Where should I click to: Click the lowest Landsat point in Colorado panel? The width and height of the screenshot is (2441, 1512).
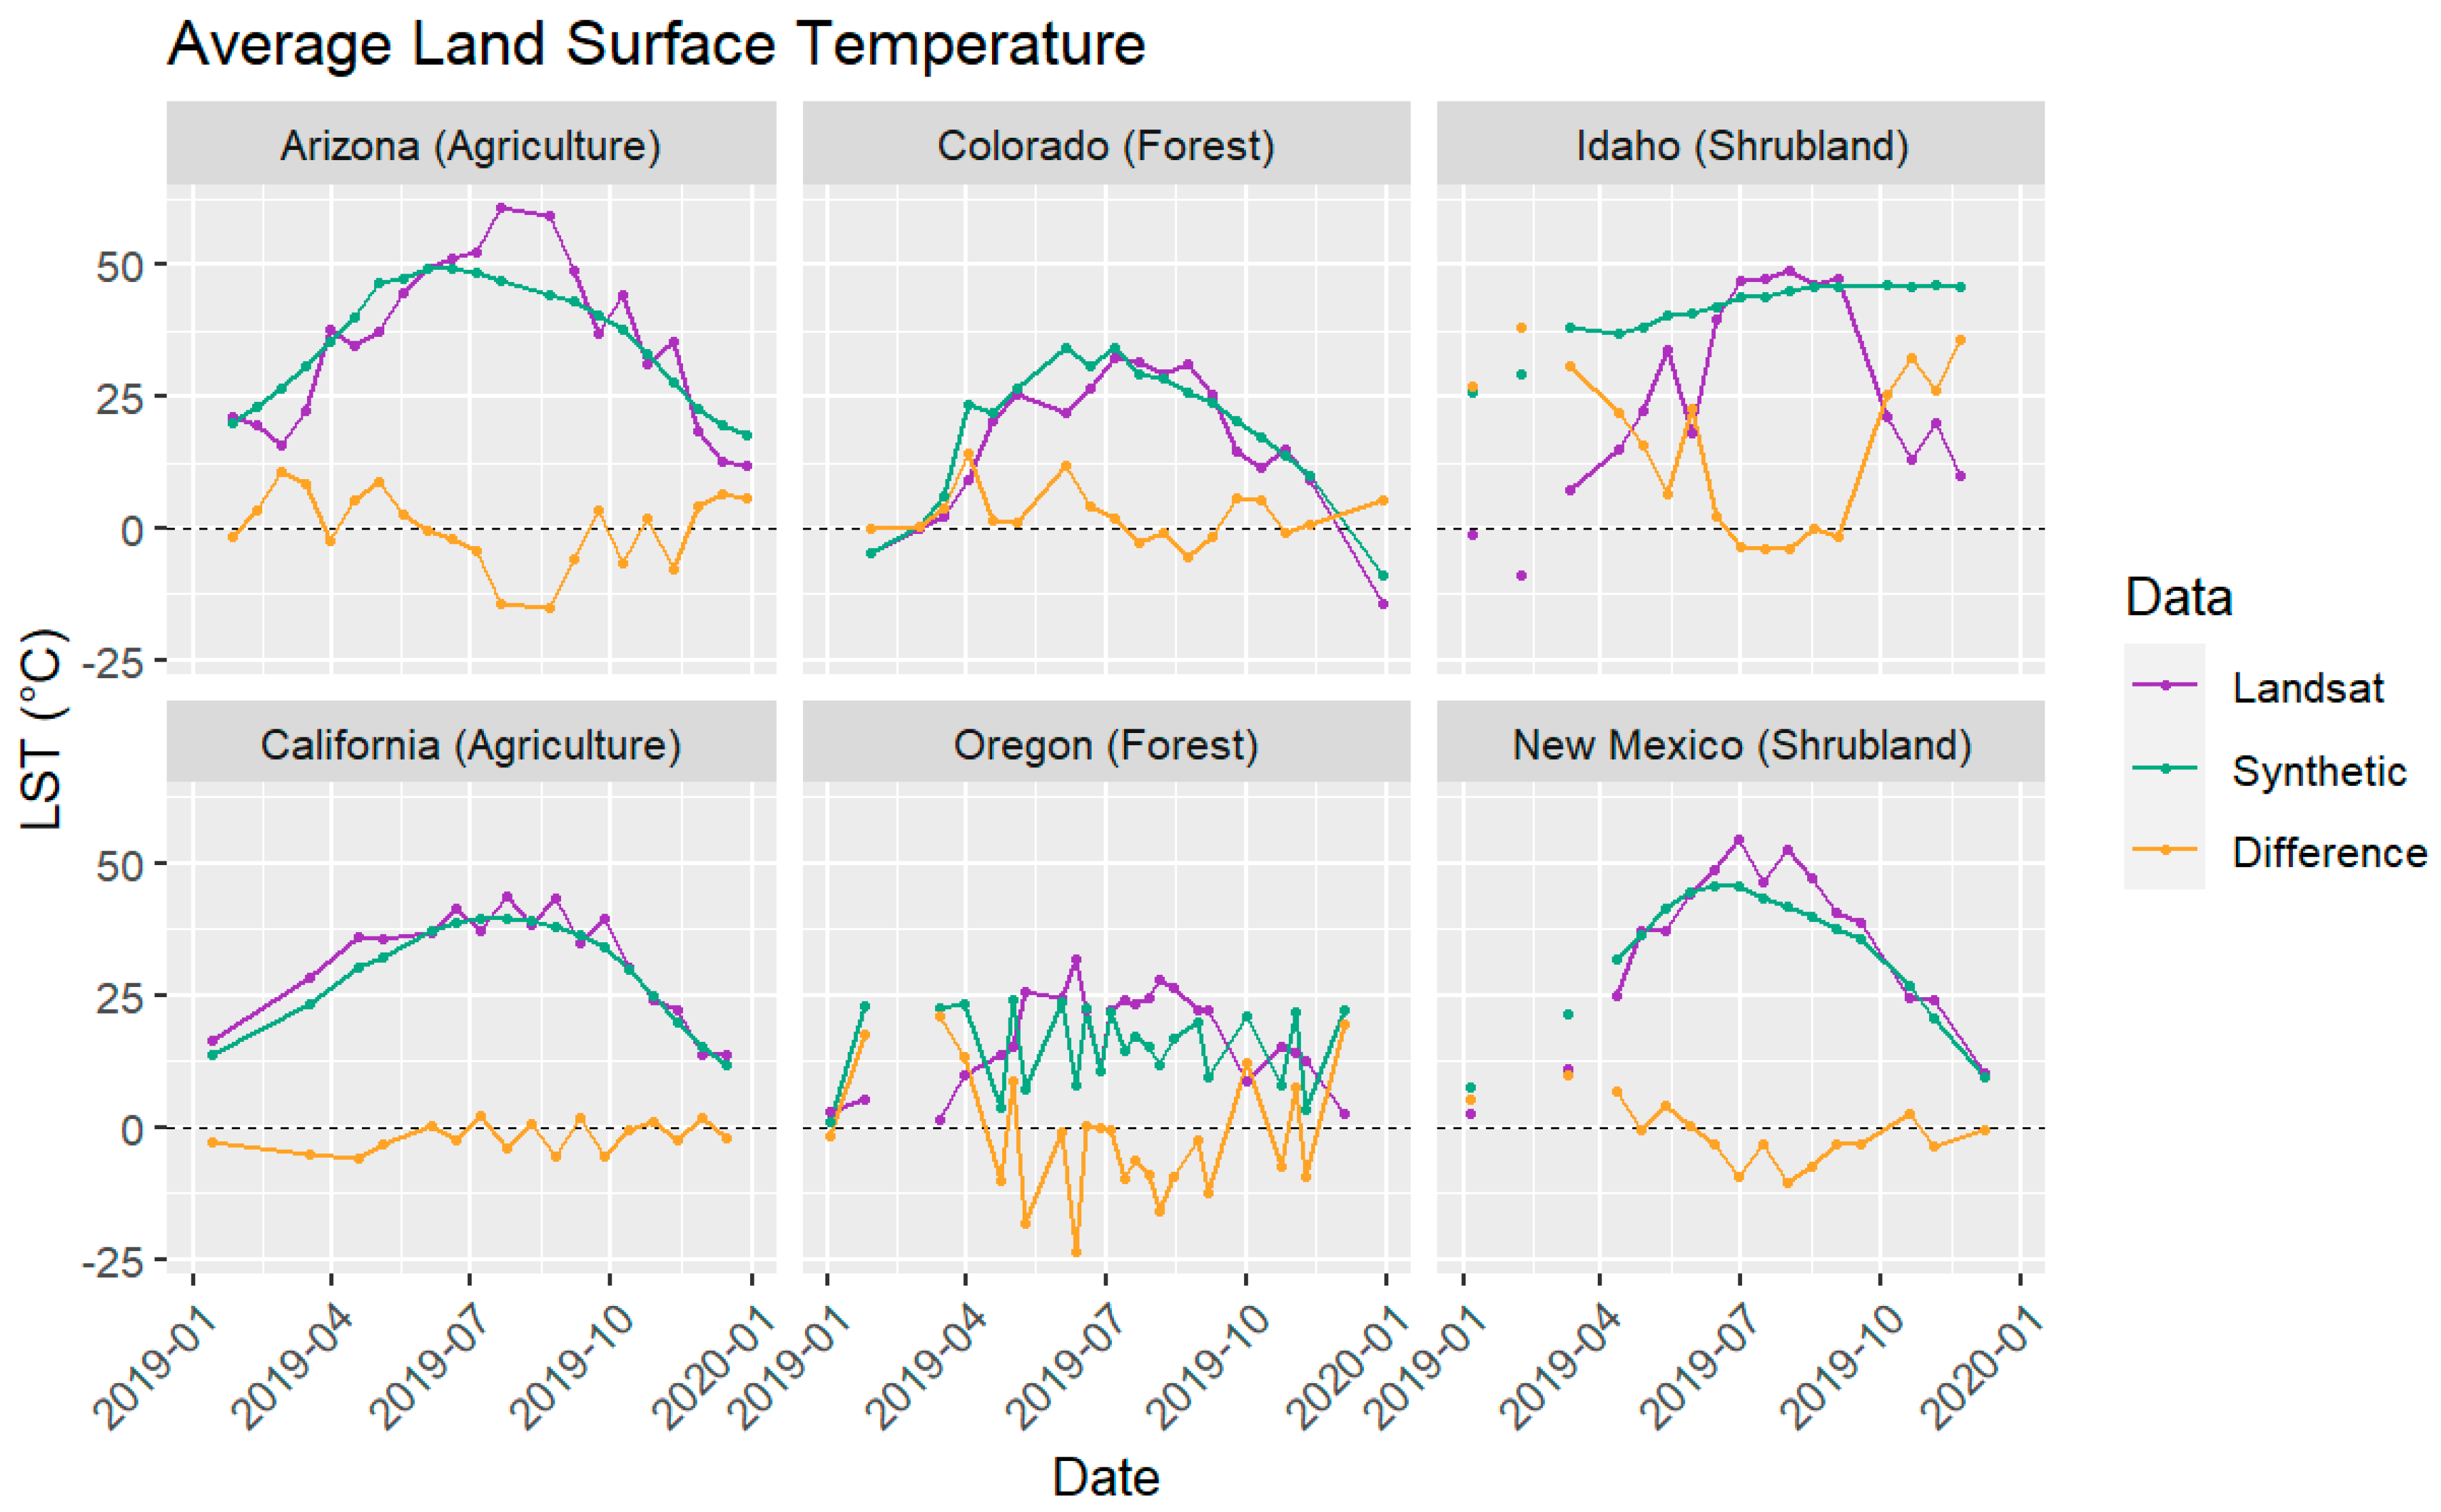click(x=1383, y=604)
